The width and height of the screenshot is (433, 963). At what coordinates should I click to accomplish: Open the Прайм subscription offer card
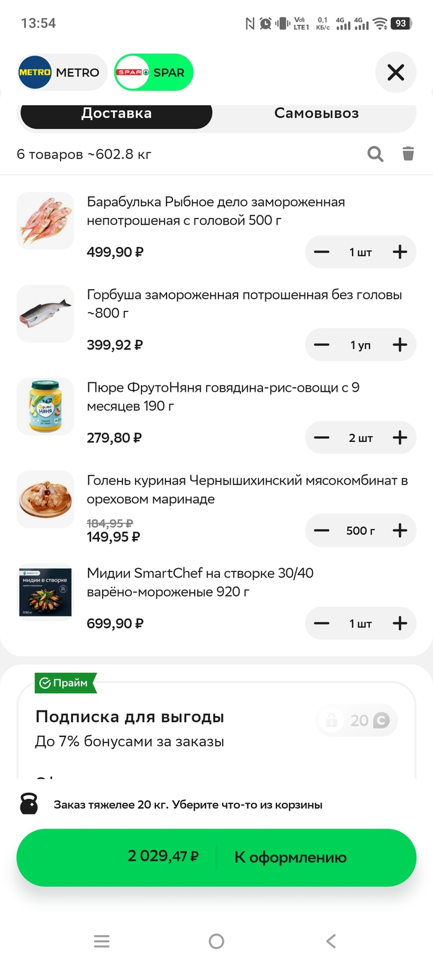[x=186, y=729]
